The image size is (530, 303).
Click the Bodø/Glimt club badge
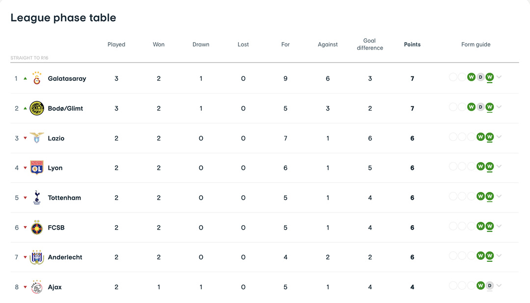click(x=37, y=108)
